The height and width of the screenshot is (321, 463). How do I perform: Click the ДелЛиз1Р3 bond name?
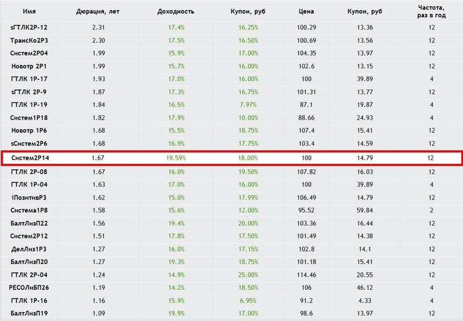coord(29,249)
